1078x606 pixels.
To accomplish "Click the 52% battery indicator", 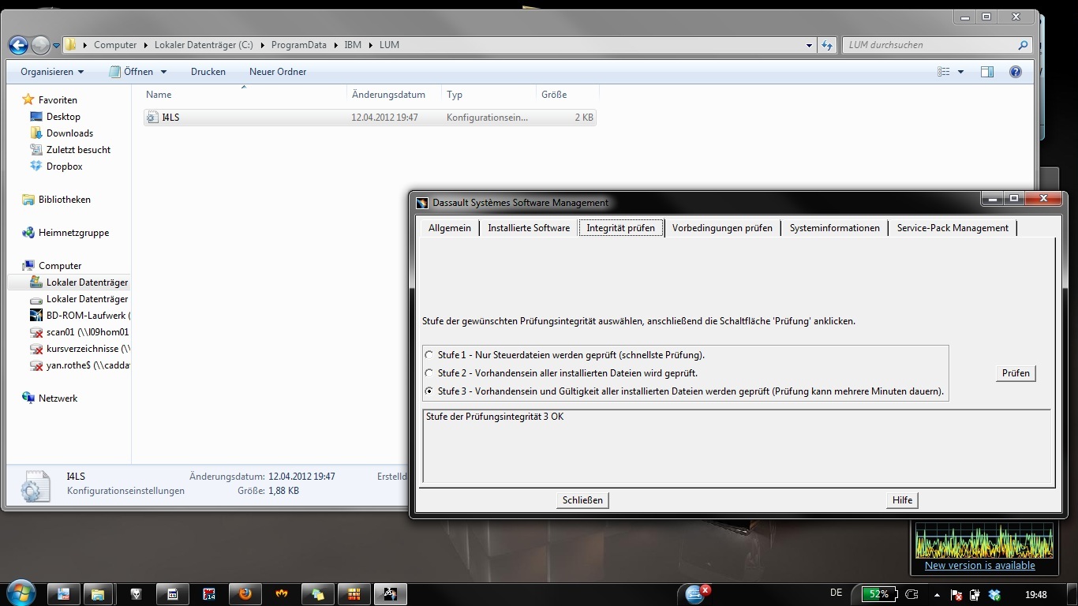I will click(x=878, y=594).
